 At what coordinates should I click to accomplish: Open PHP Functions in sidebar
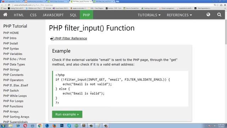(x=13, y=106)
